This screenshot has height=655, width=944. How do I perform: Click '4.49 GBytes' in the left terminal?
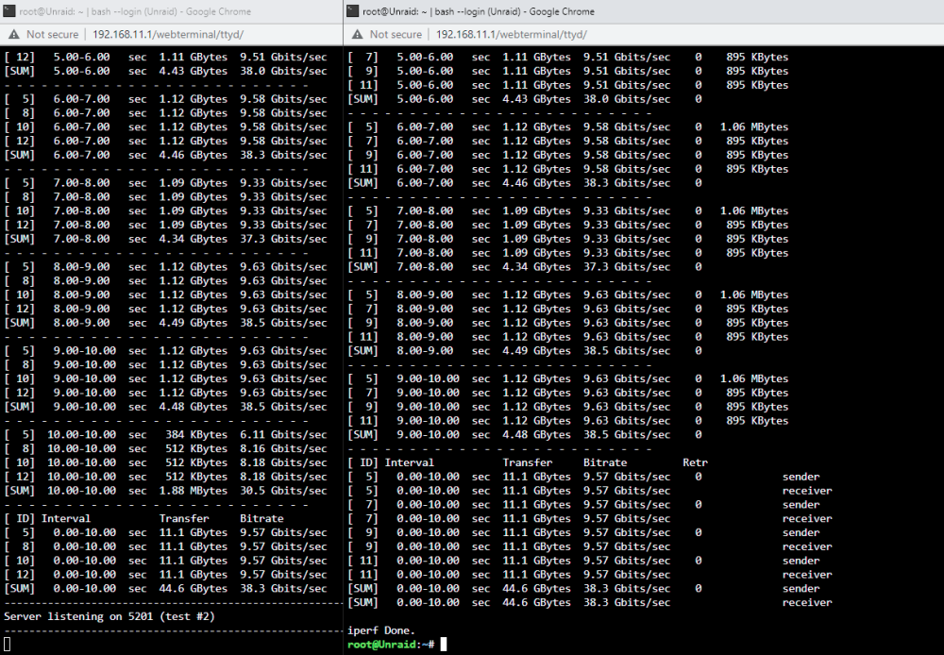194,323
